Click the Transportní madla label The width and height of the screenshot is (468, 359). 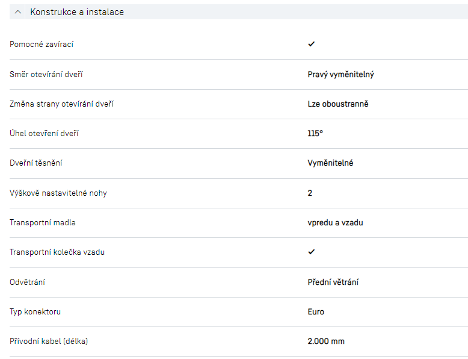click(x=43, y=222)
